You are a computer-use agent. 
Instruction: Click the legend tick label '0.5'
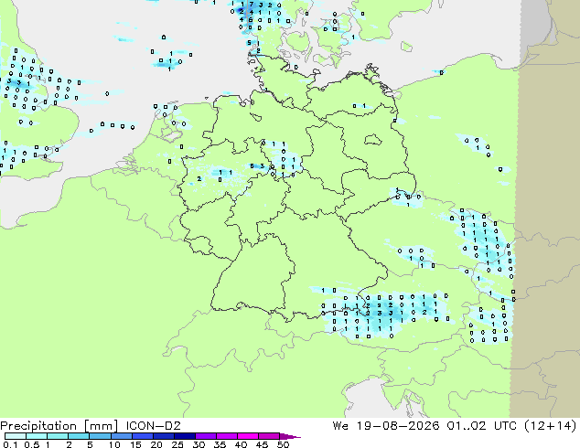click(x=31, y=444)
